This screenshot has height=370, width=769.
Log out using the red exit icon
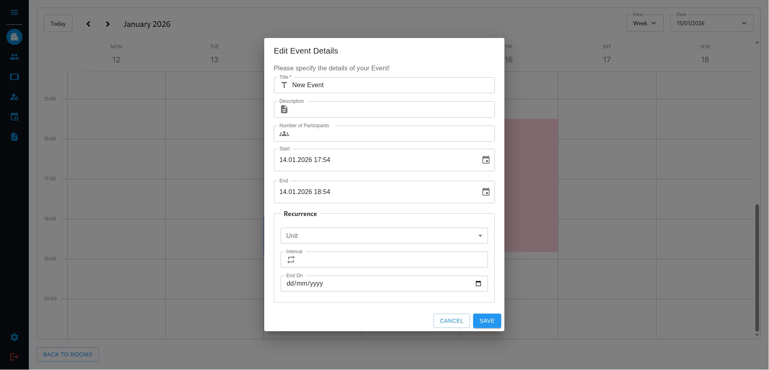pos(14,357)
